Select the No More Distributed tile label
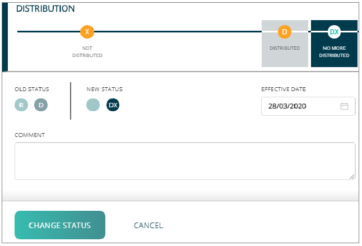 point(334,51)
